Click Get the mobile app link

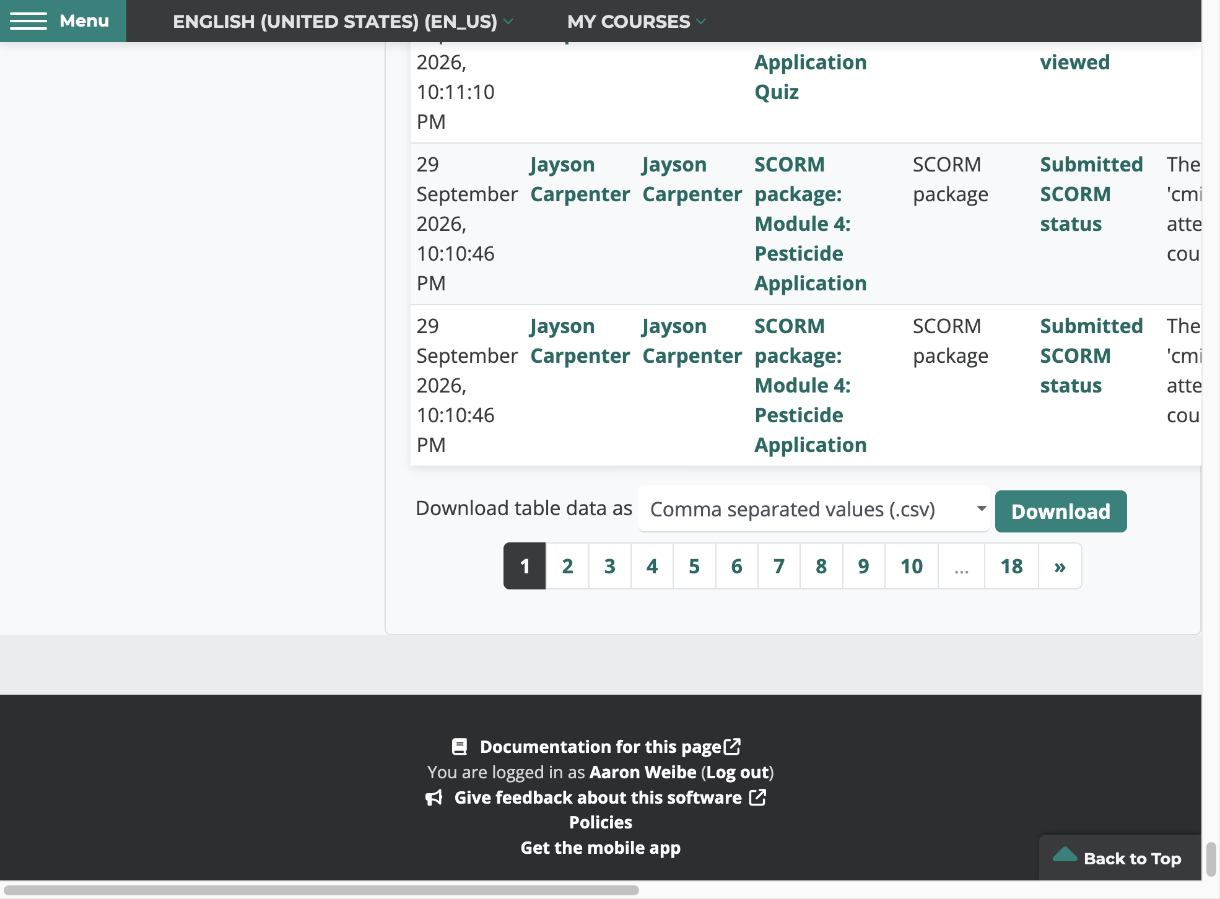(x=601, y=848)
